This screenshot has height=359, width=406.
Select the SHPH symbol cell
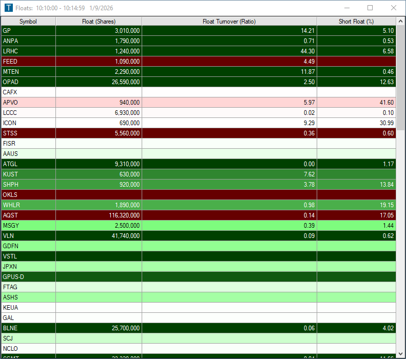click(x=28, y=185)
